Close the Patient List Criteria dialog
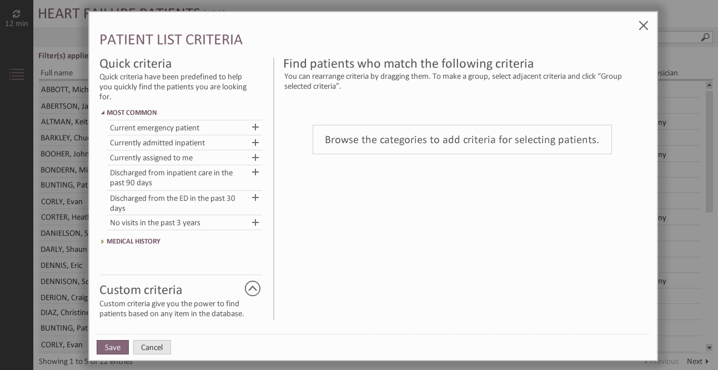The image size is (718, 370). (x=644, y=26)
